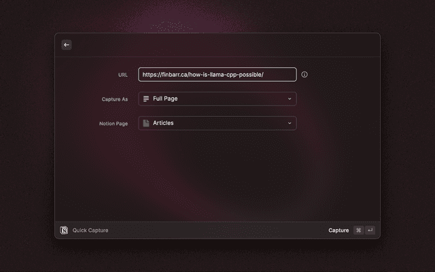Viewport: 435px width, 272px height.
Task: Click the Capture As label
Action: [115, 99]
